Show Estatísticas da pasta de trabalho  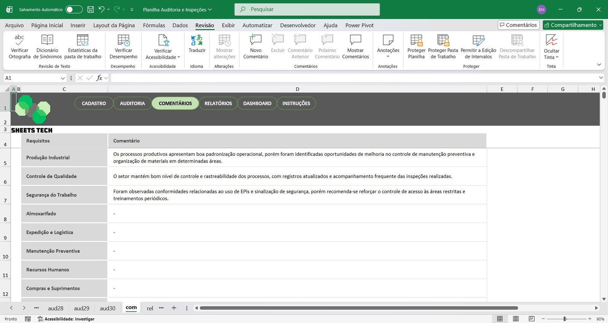pos(82,46)
